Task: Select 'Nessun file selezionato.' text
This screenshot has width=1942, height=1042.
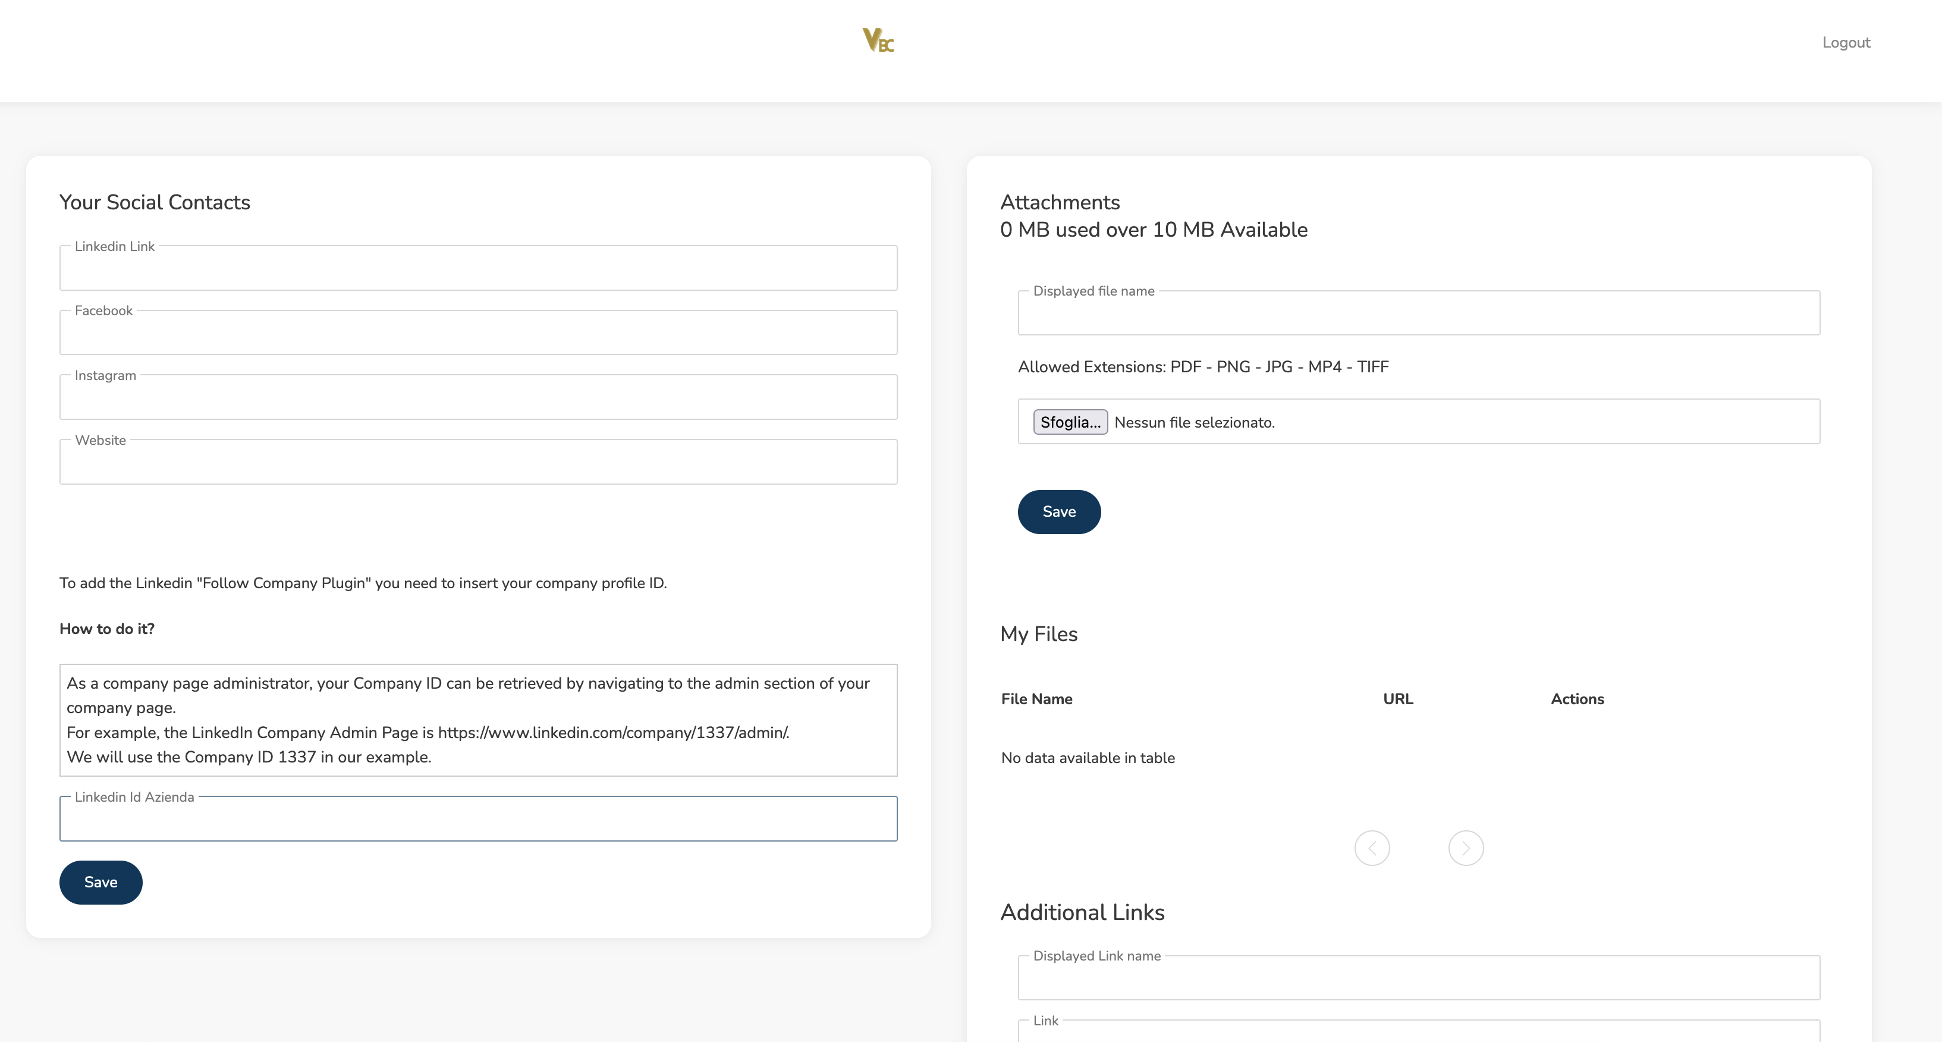Action: 1194,422
